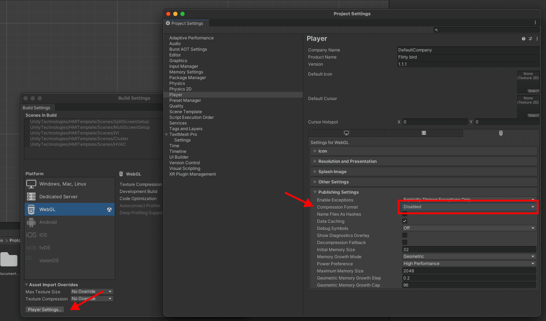Click Select under Default Icon
This screenshot has width=546, height=321.
coord(533,91)
